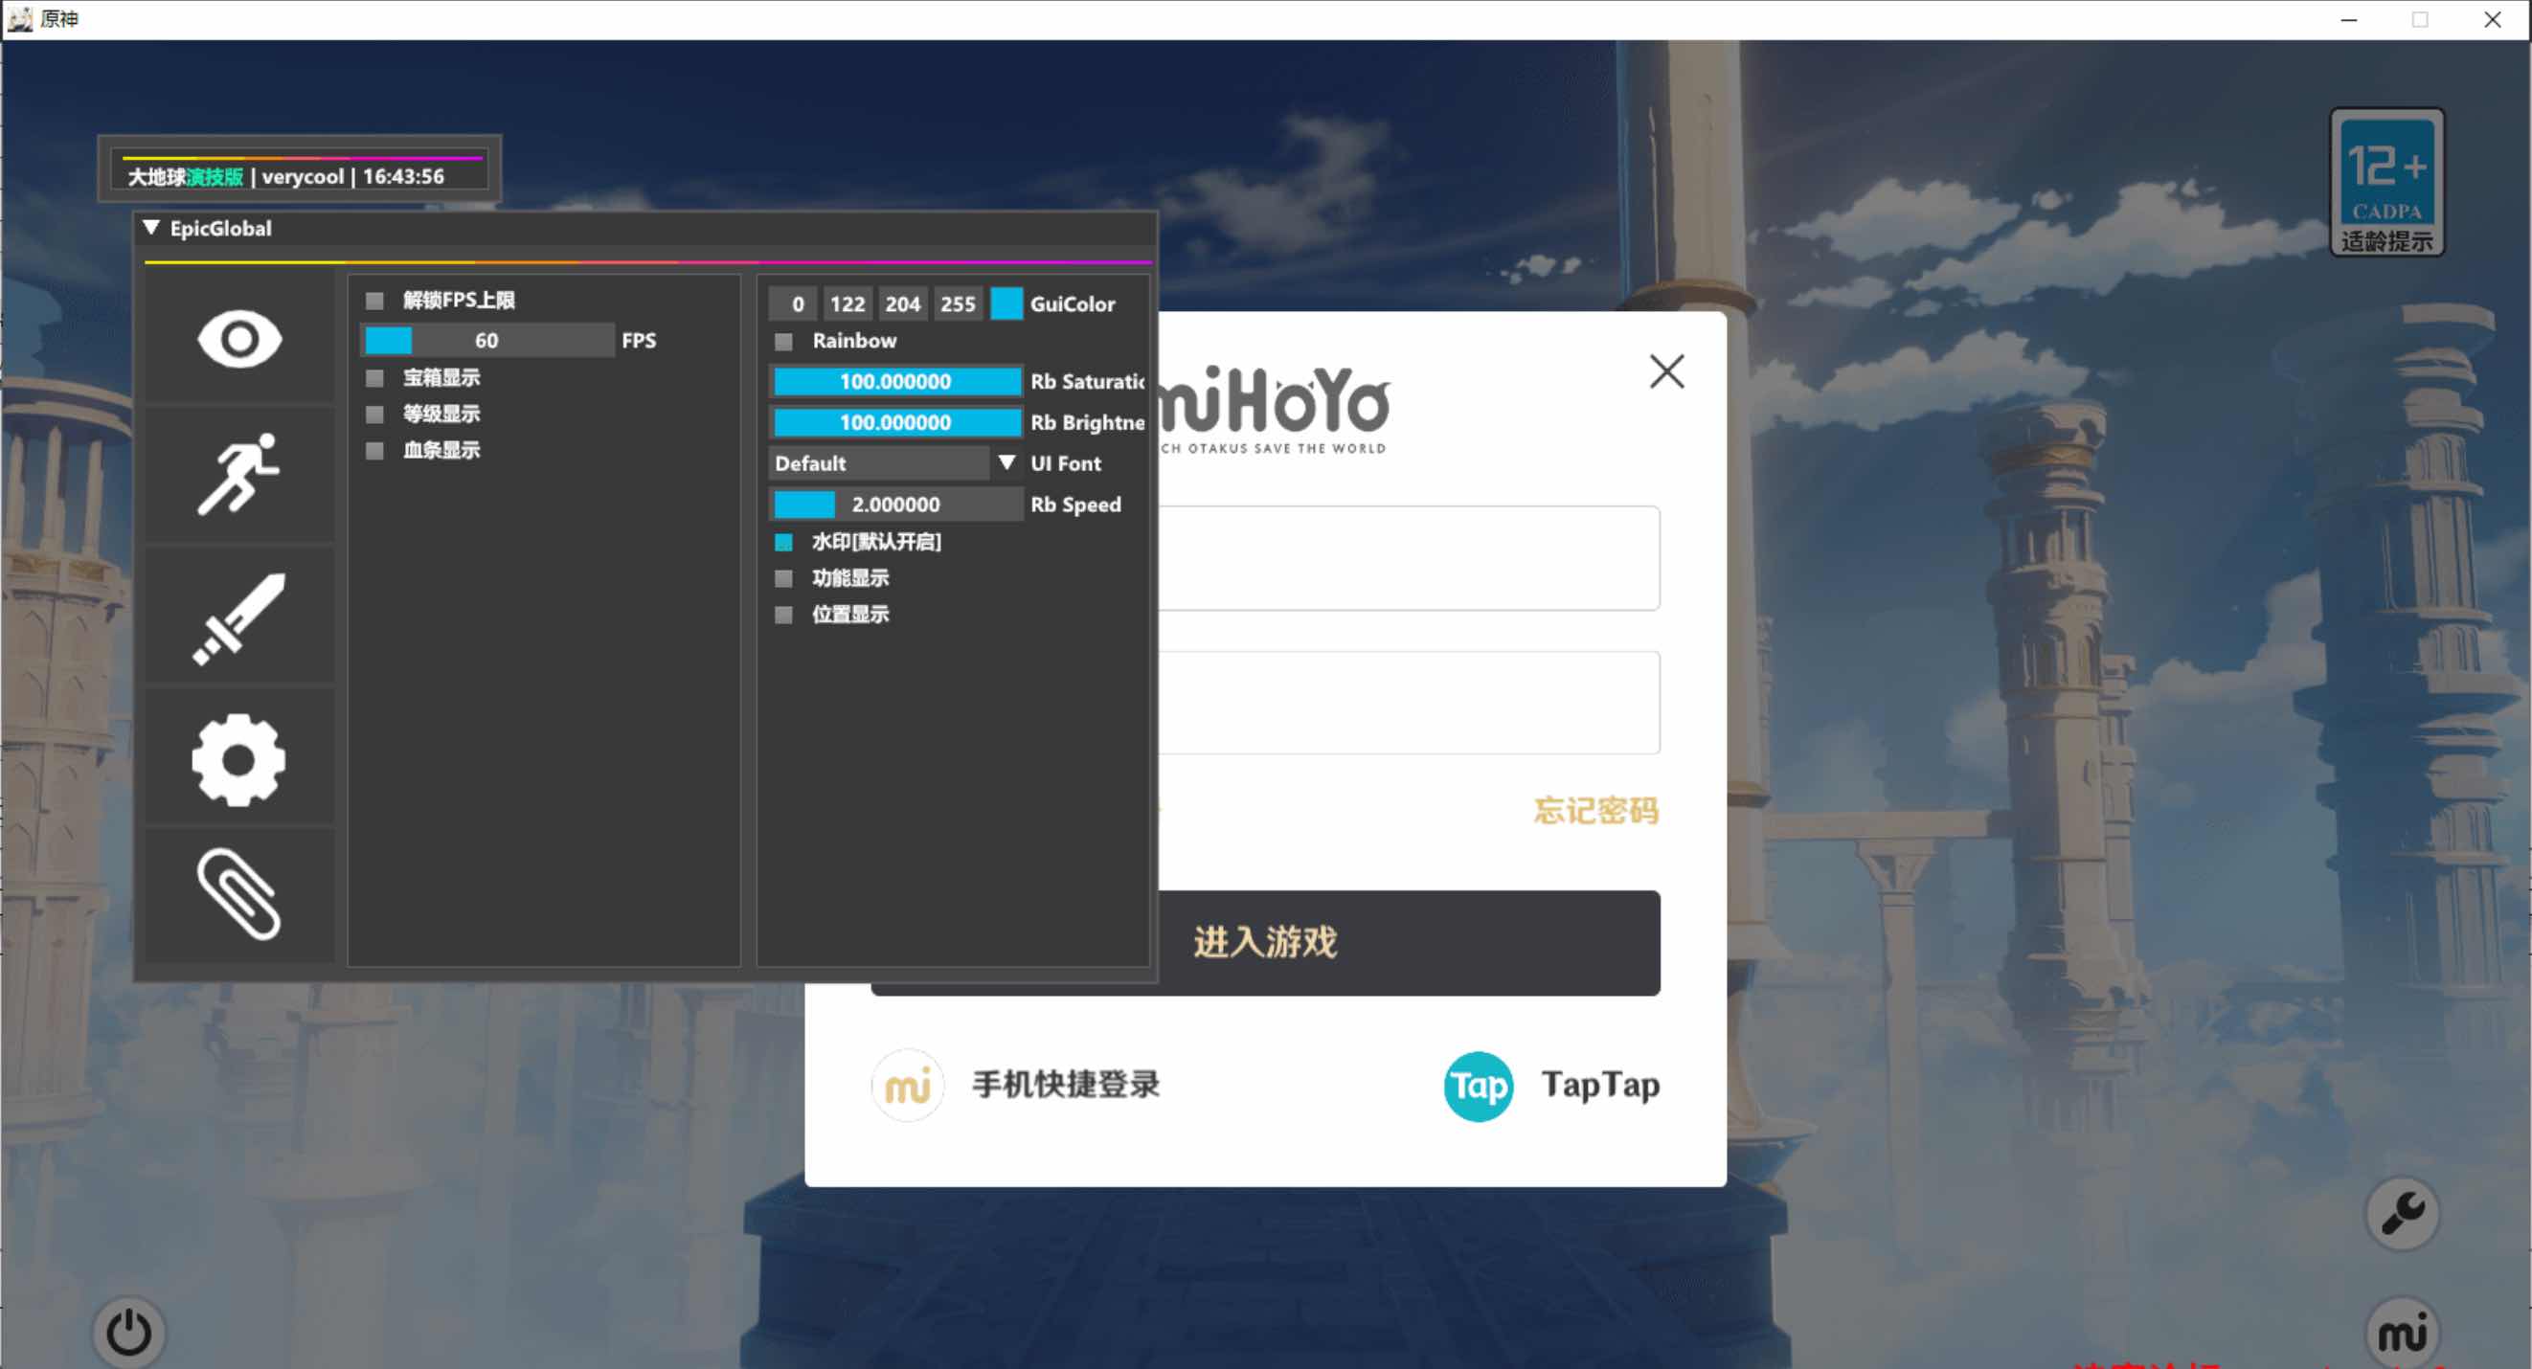The width and height of the screenshot is (2532, 1369).
Task: Click the GuiColor green value 122
Action: [x=848, y=303]
